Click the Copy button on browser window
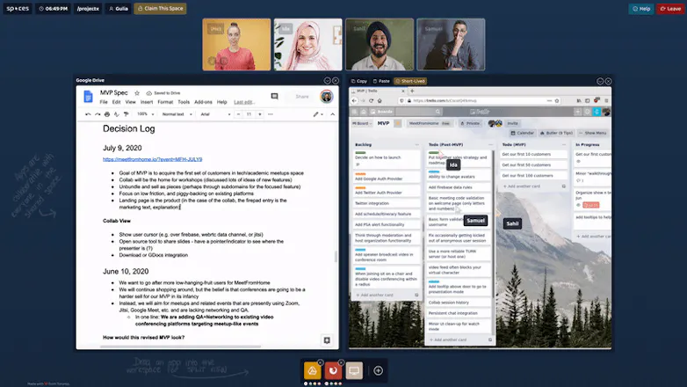Image resolution: width=687 pixels, height=387 pixels. (x=359, y=81)
